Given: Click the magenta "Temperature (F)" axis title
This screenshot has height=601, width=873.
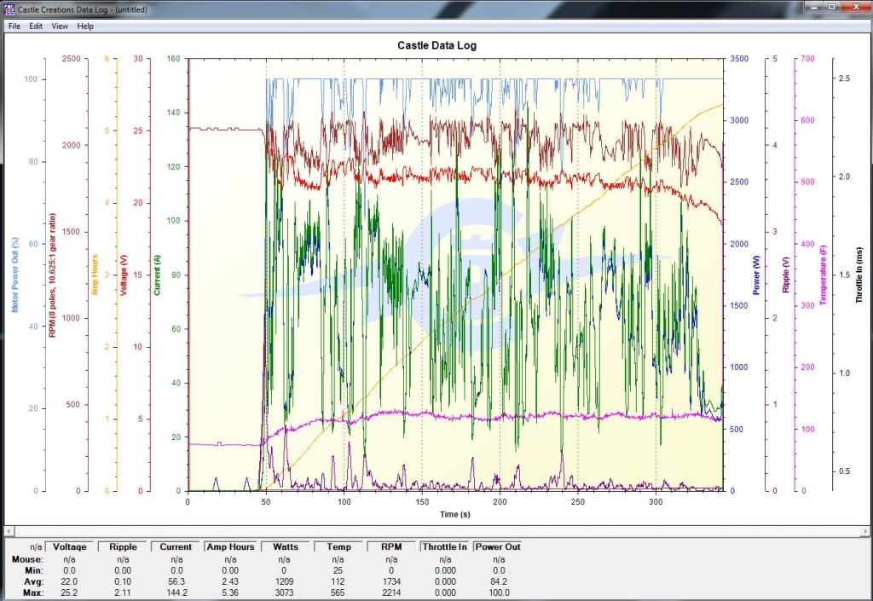Looking at the screenshot, I should click(x=823, y=274).
